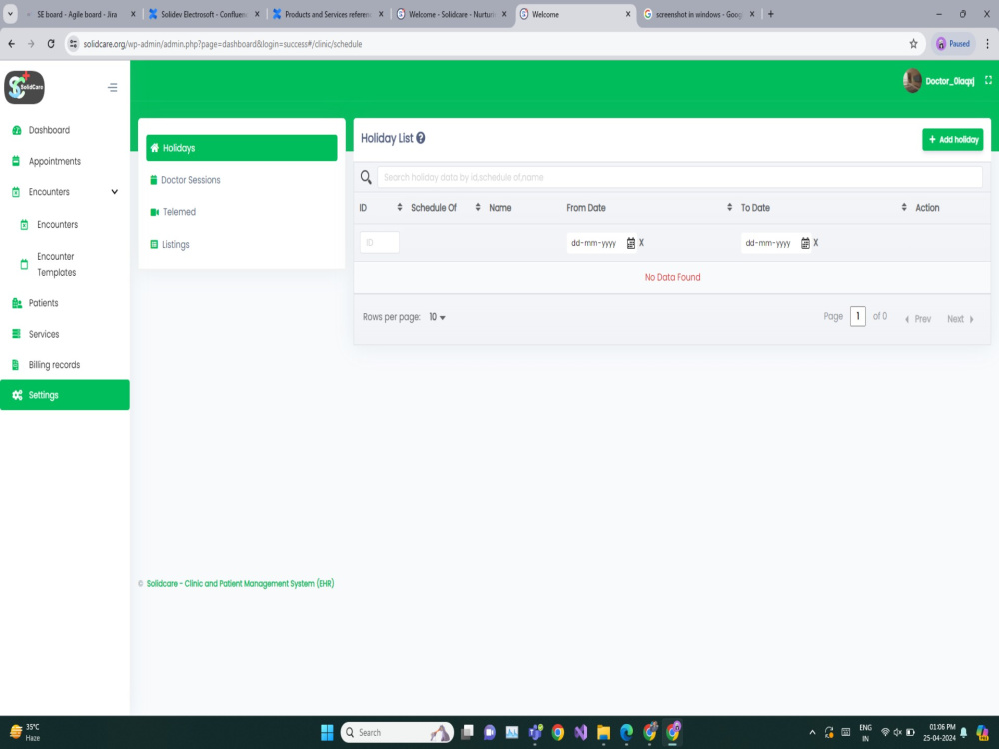Open a new browser tab
Image resolution: width=999 pixels, height=749 pixels.
[771, 14]
